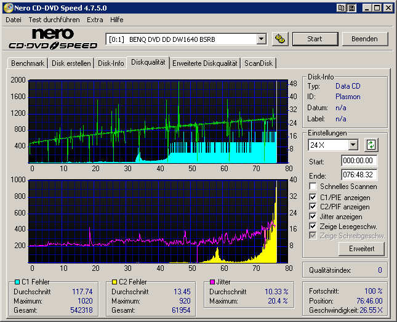Uncheck C1/PIE anzeigen
Screen dimensions: 397x322
click(314, 197)
